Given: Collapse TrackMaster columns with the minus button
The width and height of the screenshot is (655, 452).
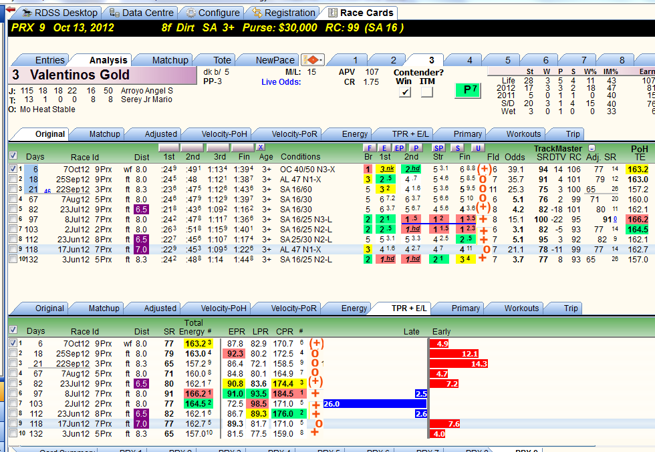Looking at the screenshot, I should (x=592, y=148).
